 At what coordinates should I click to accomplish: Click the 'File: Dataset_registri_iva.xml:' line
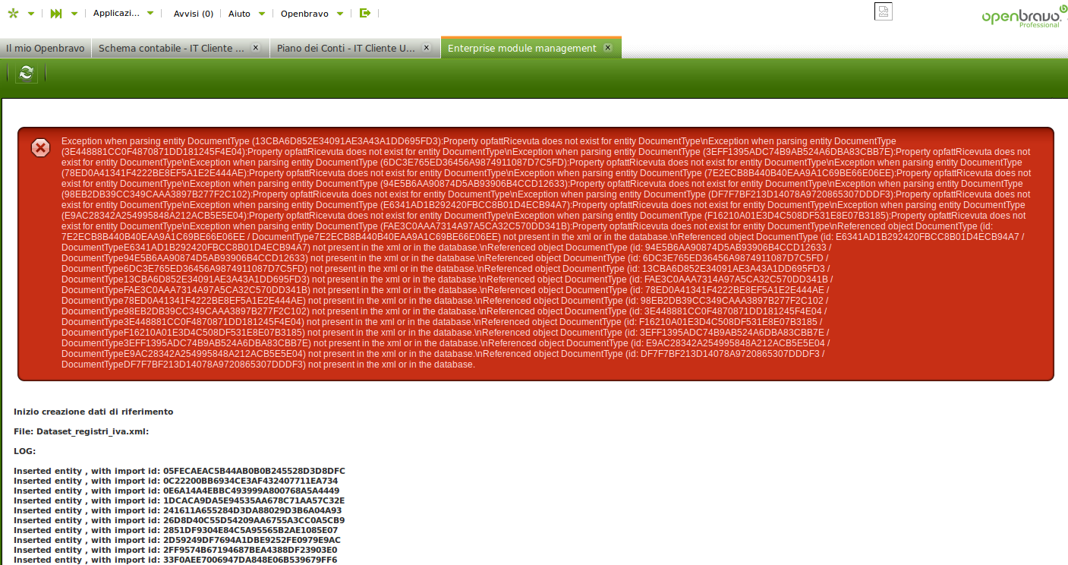tap(81, 431)
